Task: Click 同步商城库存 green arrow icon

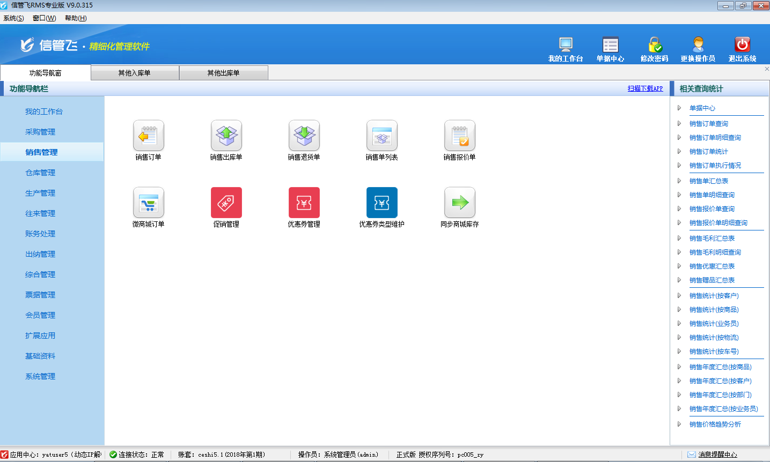Action: point(460,203)
